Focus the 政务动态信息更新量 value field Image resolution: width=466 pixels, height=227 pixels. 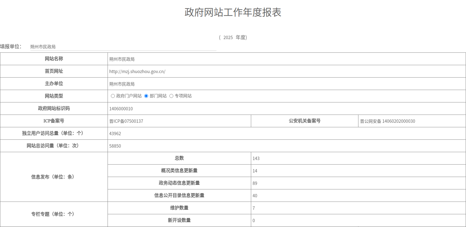[x=358, y=183]
